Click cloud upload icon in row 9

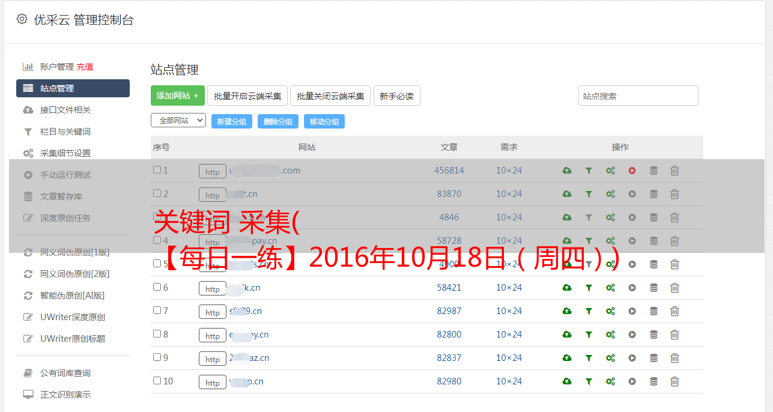click(x=567, y=358)
